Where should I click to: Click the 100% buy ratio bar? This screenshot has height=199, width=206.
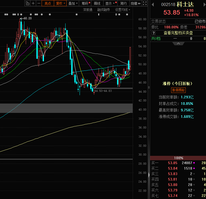pos(178,158)
